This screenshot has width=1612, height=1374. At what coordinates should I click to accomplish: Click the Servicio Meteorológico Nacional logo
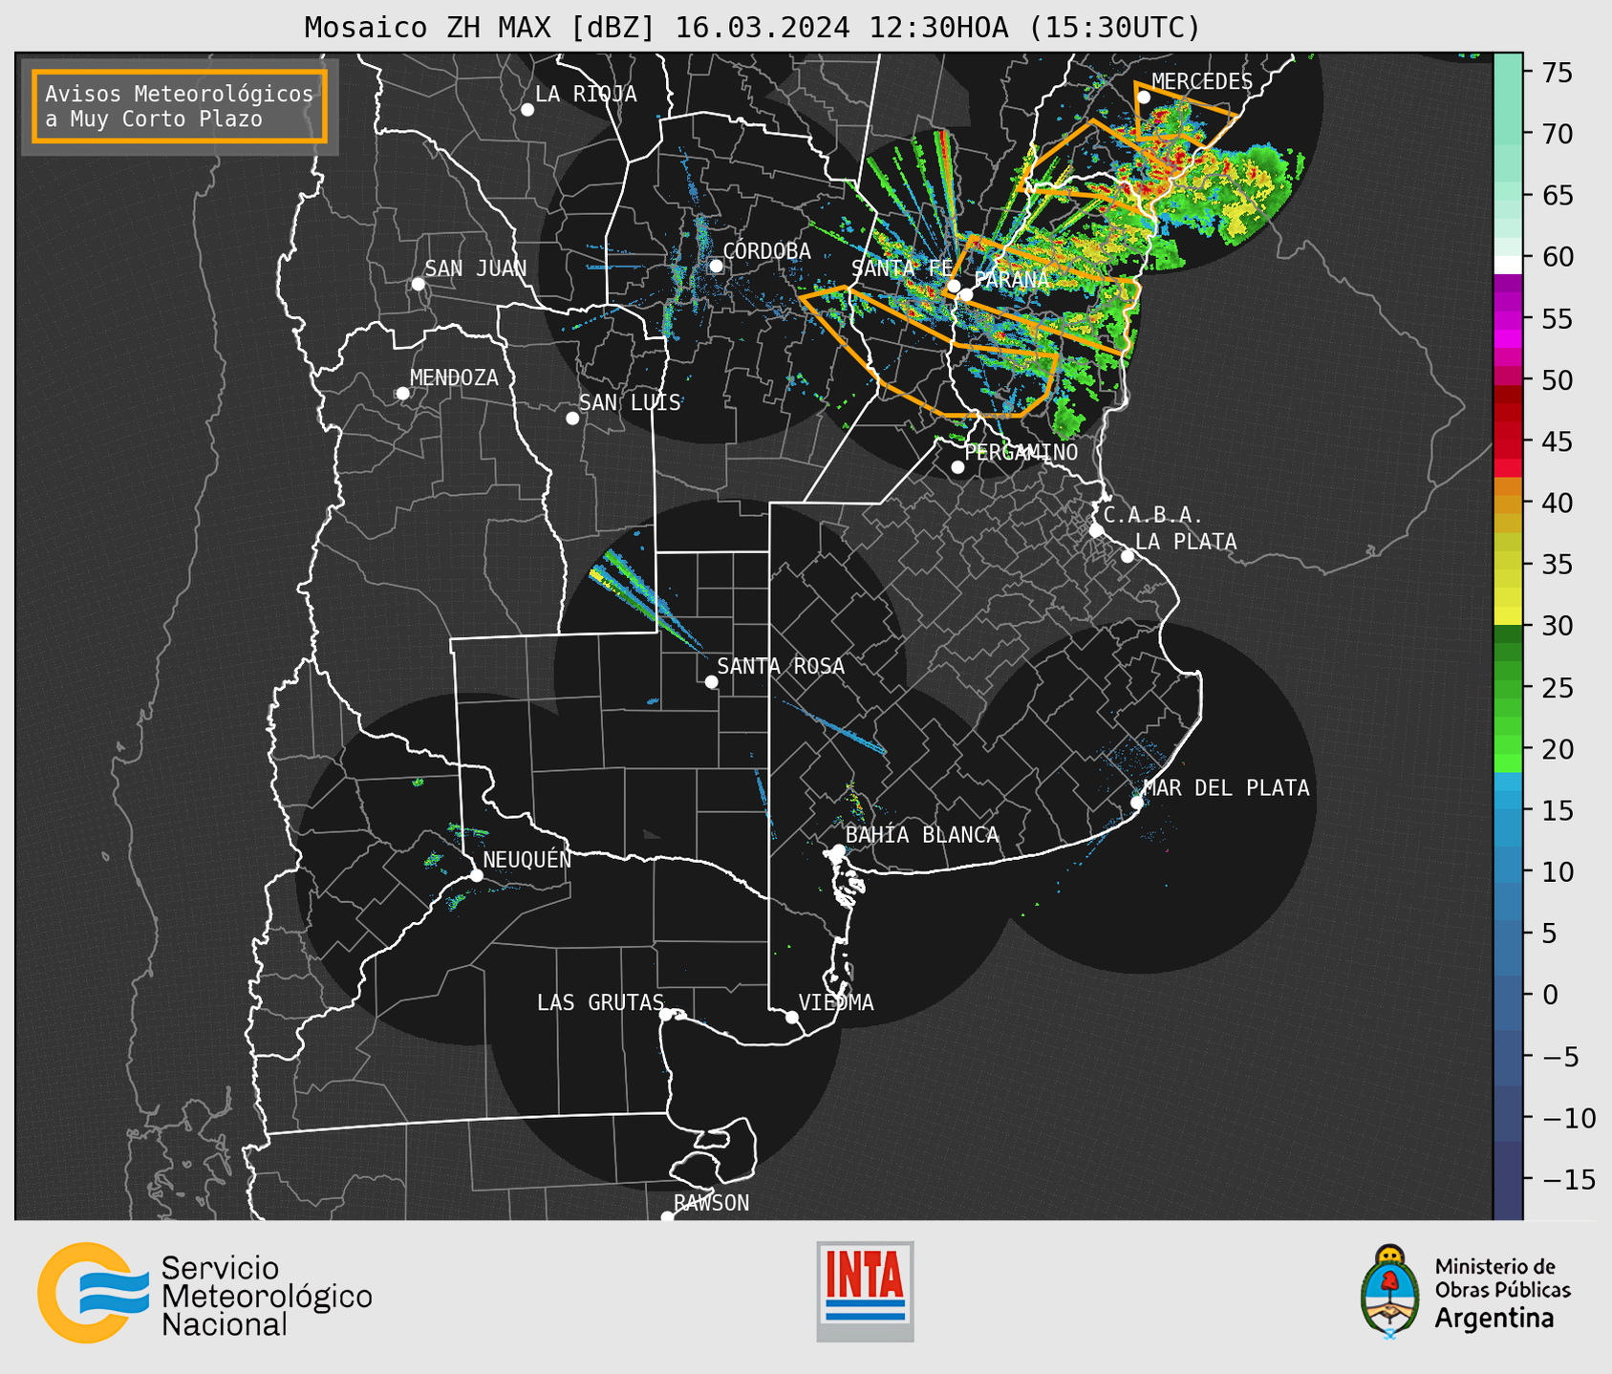tap(205, 1293)
